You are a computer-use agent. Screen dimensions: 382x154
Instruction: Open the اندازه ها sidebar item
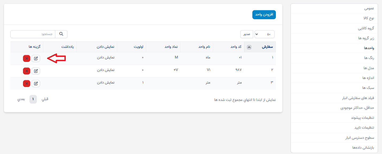pos(334,78)
